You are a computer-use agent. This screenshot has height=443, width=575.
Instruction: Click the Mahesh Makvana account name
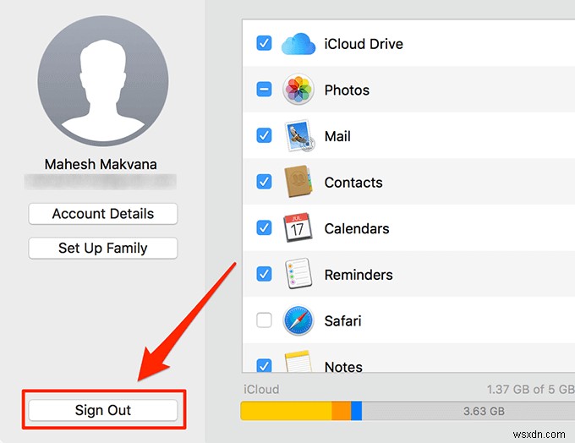click(x=101, y=164)
